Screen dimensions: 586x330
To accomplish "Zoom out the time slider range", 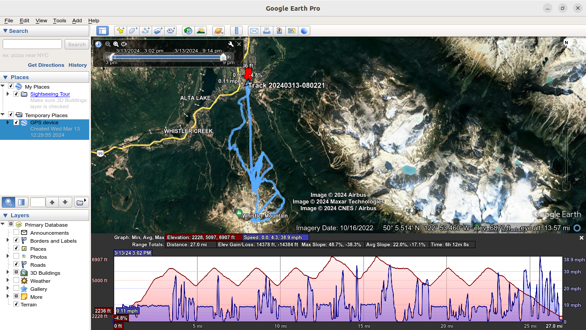I will click(x=108, y=44).
